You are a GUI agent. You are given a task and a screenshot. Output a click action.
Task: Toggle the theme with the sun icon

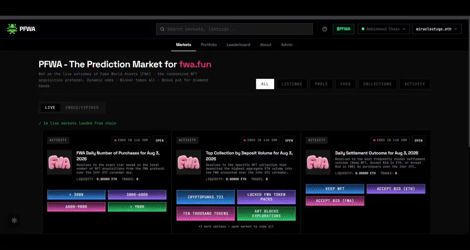point(14,221)
